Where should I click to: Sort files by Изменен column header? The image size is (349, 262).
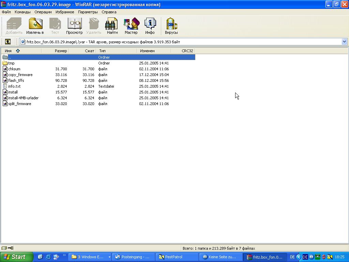pyautogui.click(x=154, y=51)
